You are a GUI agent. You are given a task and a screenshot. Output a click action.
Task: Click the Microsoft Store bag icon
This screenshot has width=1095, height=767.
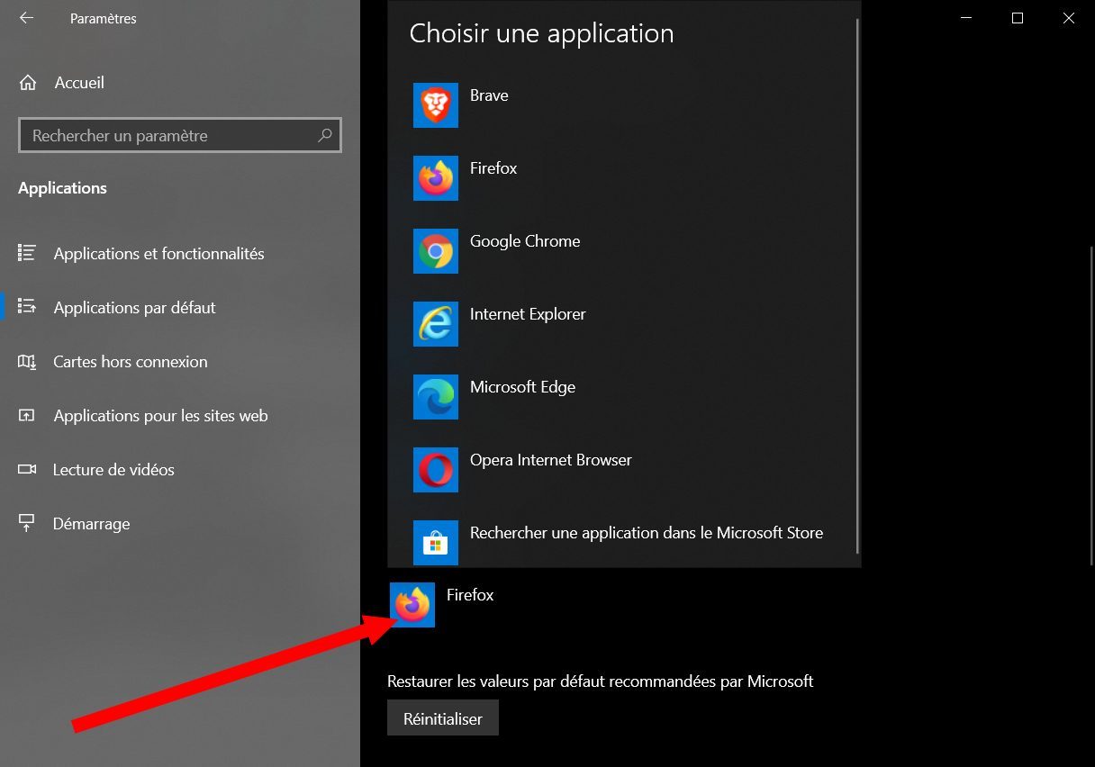(436, 543)
